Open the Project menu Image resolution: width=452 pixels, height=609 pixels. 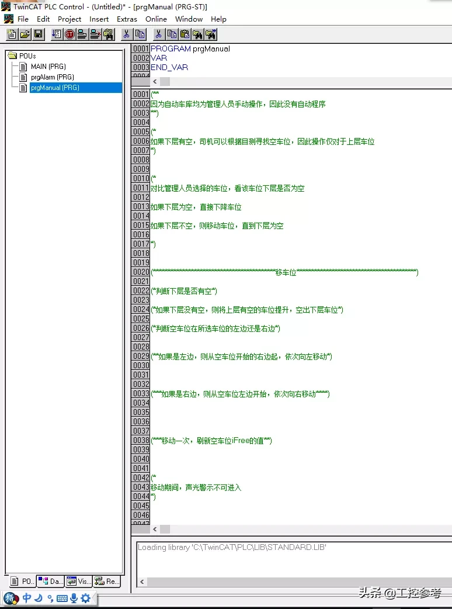(x=69, y=19)
